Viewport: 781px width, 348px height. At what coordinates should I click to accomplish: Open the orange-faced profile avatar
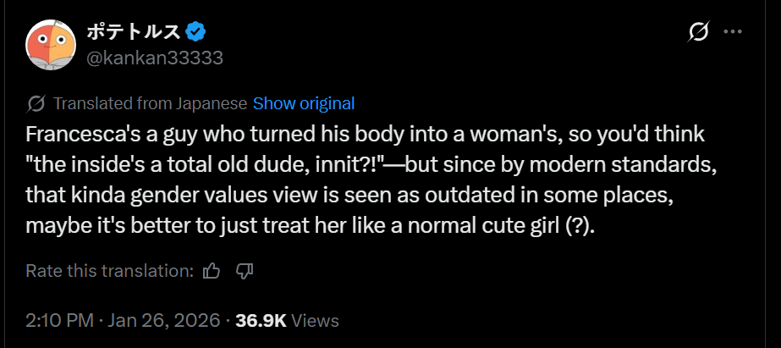pyautogui.click(x=51, y=45)
